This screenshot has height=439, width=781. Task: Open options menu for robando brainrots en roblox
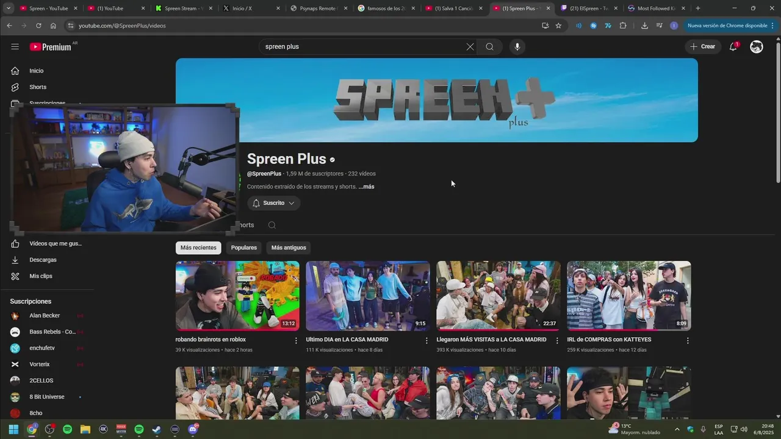click(296, 341)
